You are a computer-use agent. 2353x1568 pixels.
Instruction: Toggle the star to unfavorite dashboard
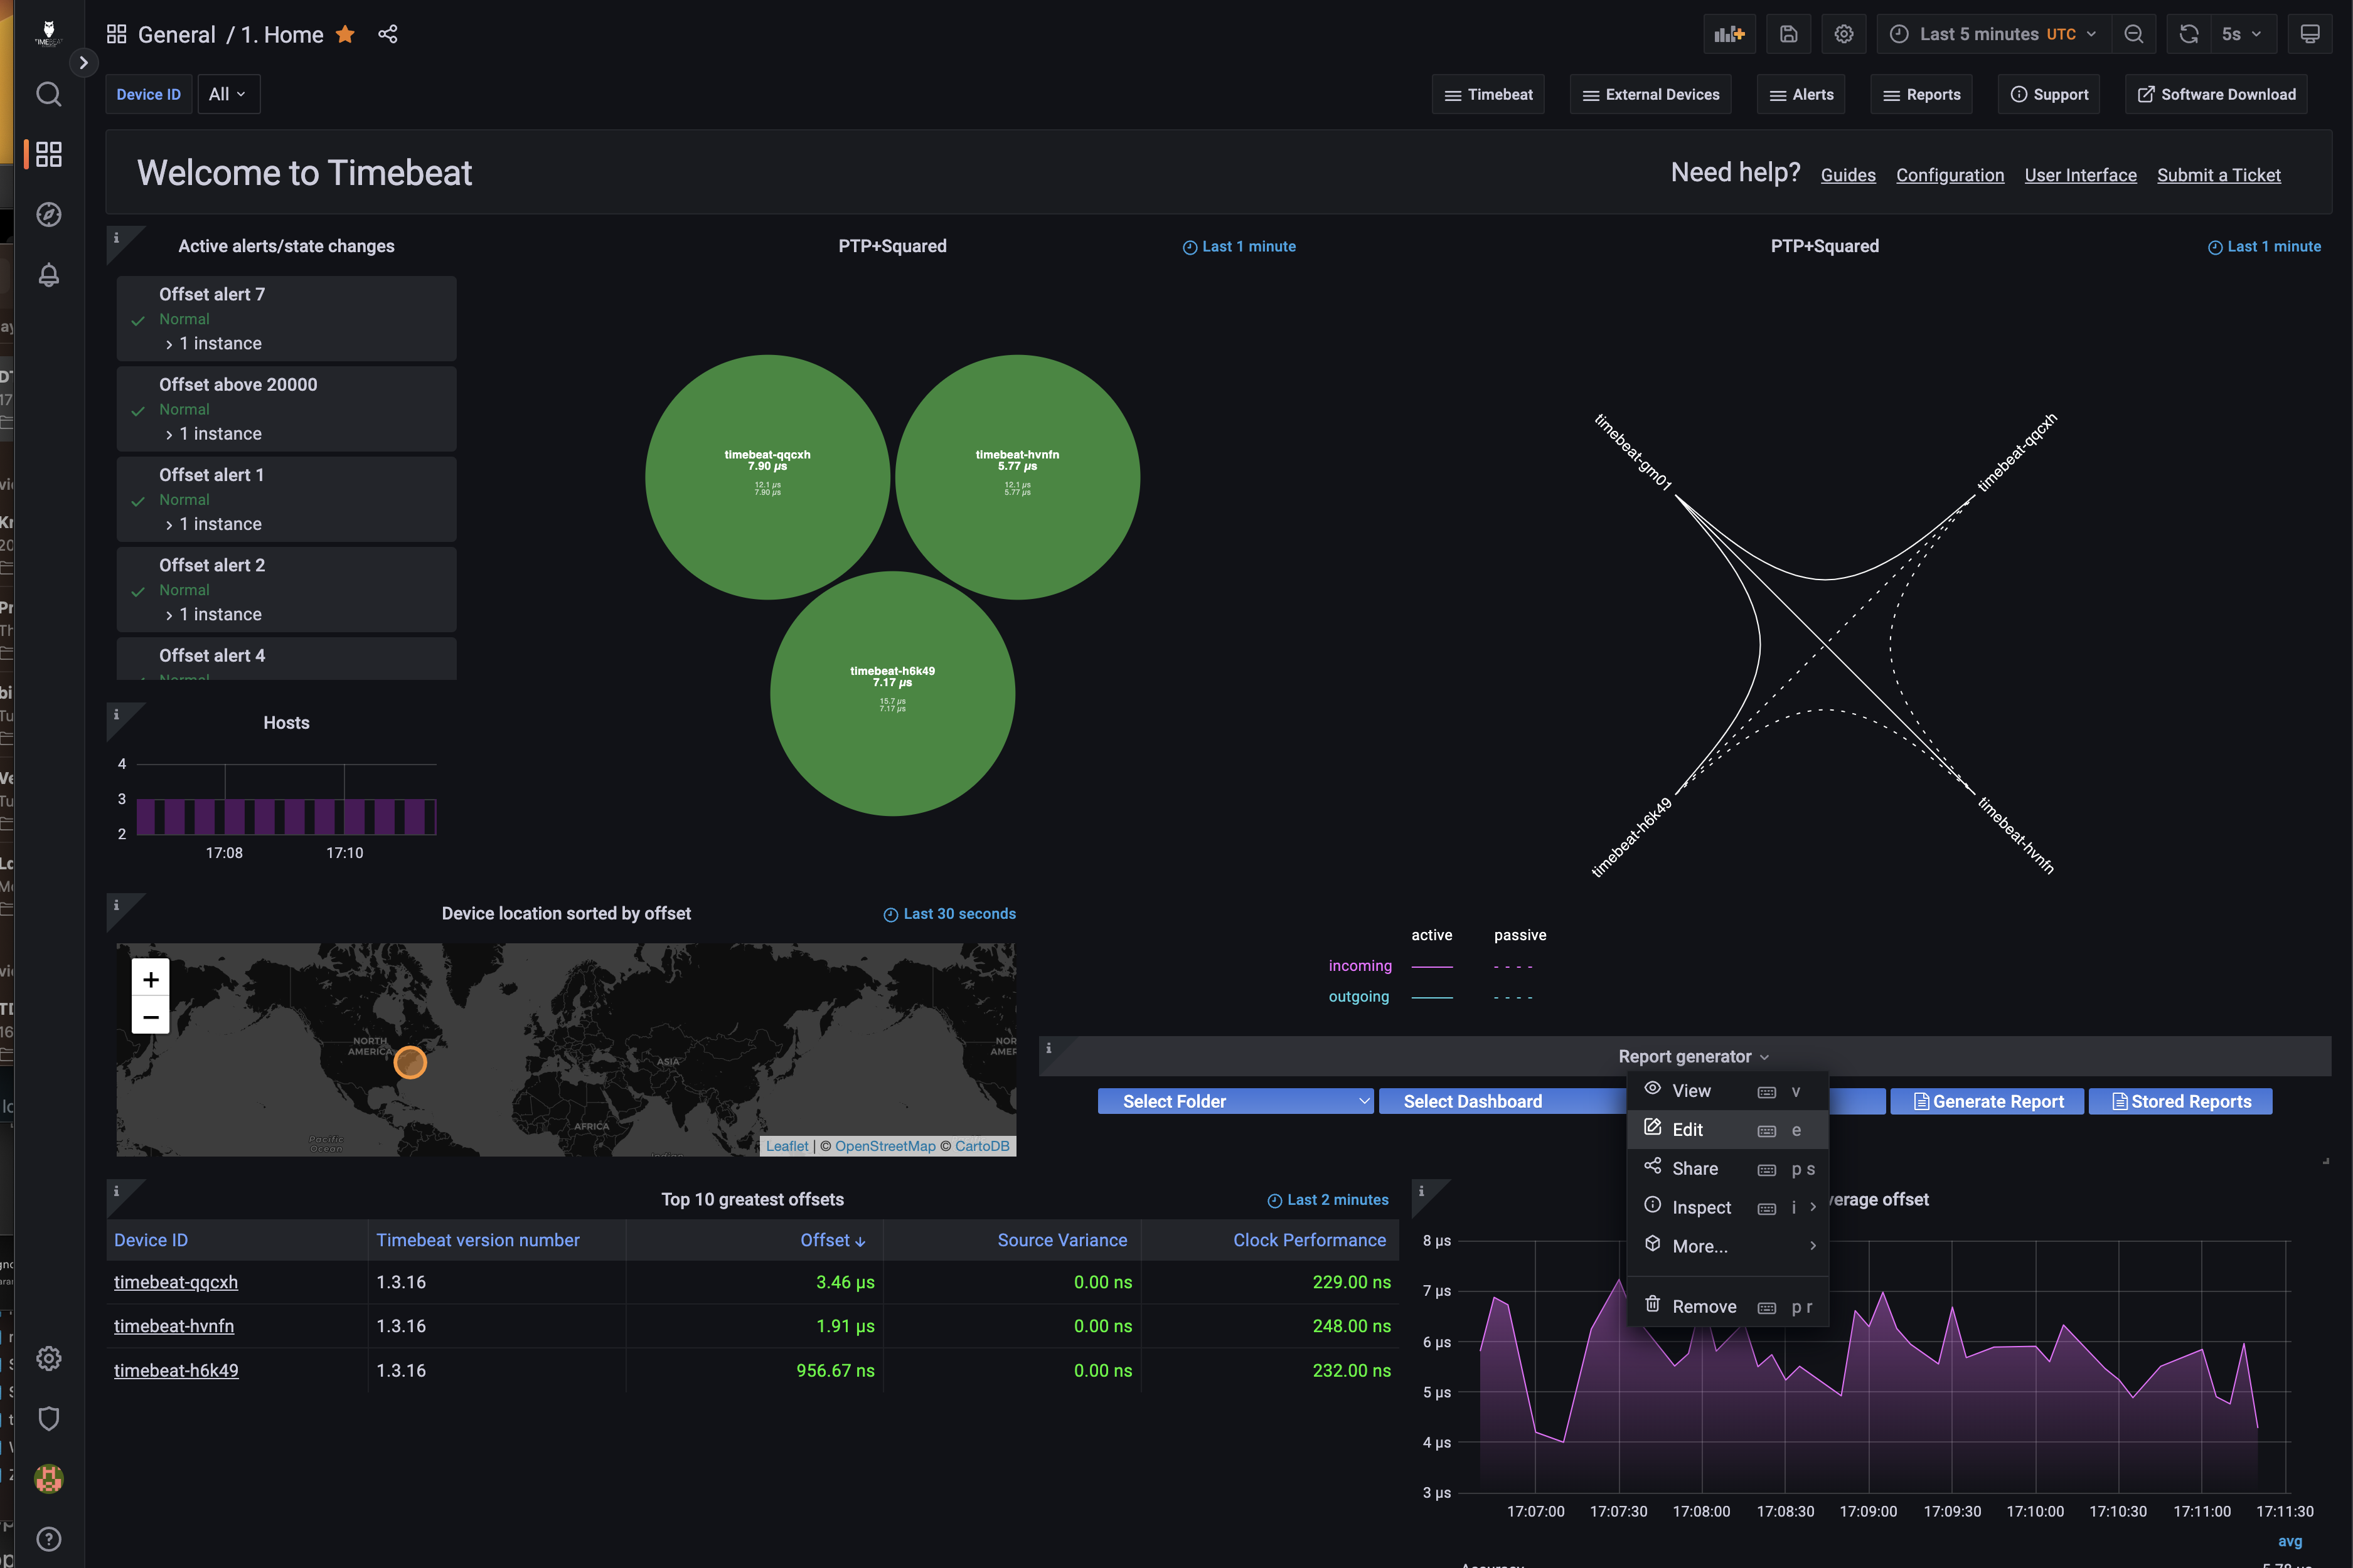[345, 34]
